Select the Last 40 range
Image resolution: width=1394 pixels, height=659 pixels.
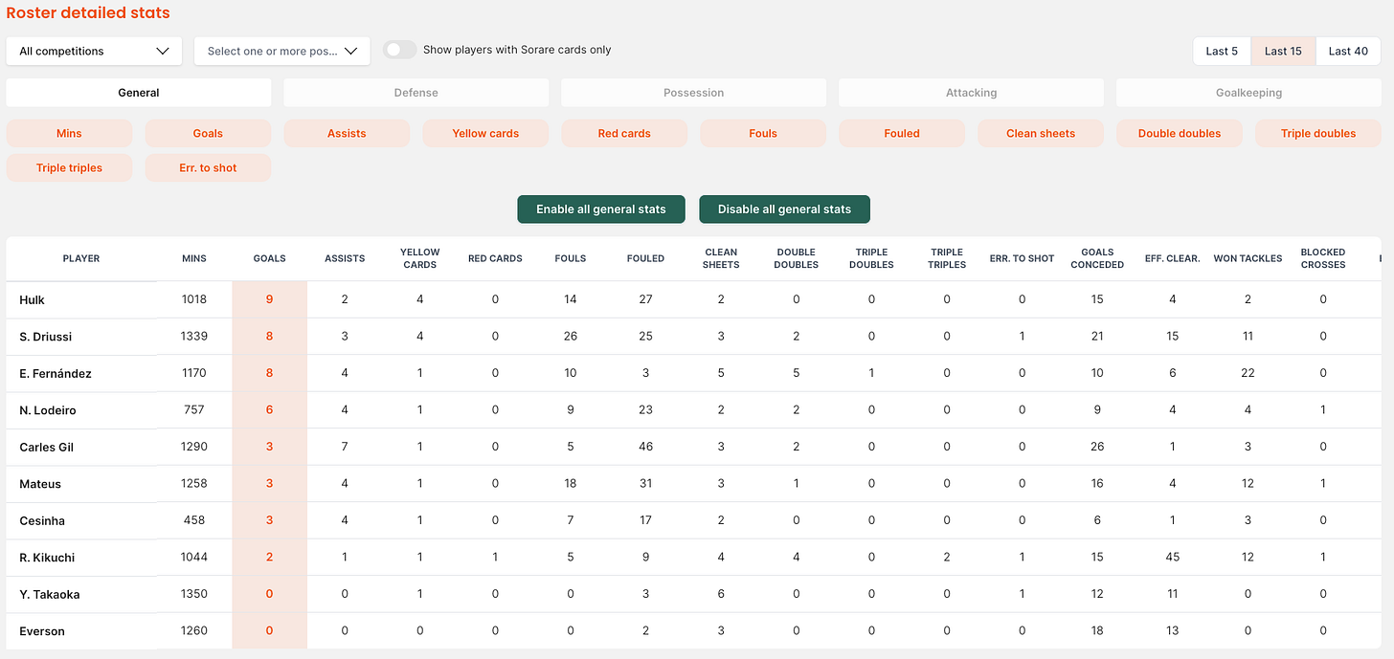click(1348, 51)
